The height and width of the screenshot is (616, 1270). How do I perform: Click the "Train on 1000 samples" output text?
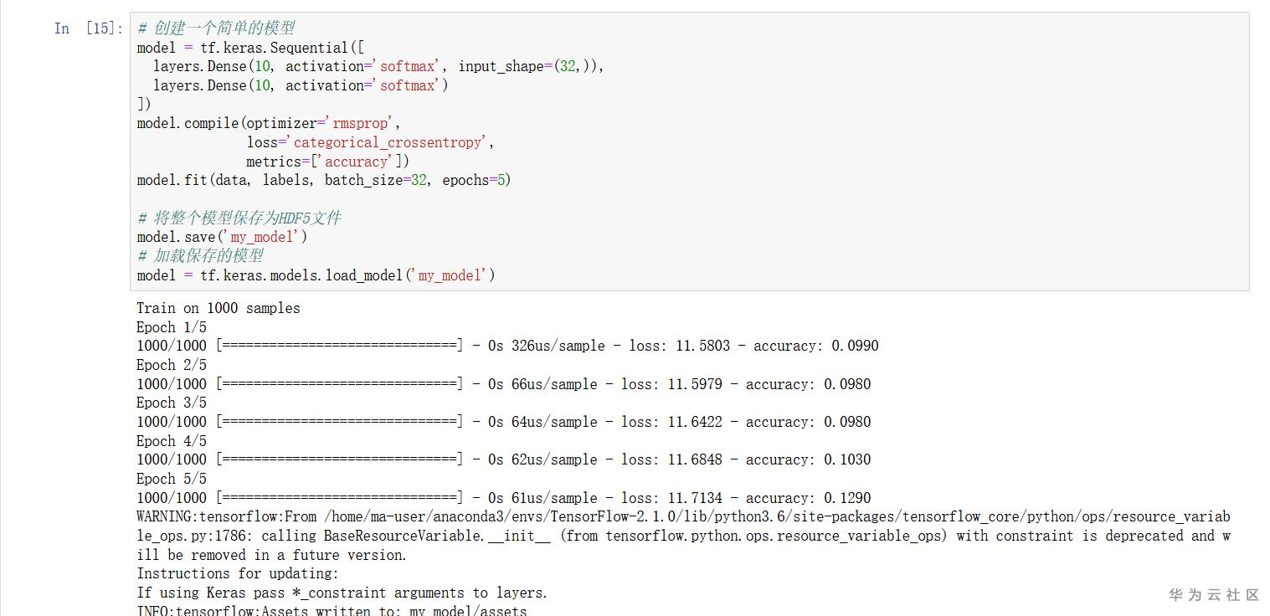coord(218,308)
